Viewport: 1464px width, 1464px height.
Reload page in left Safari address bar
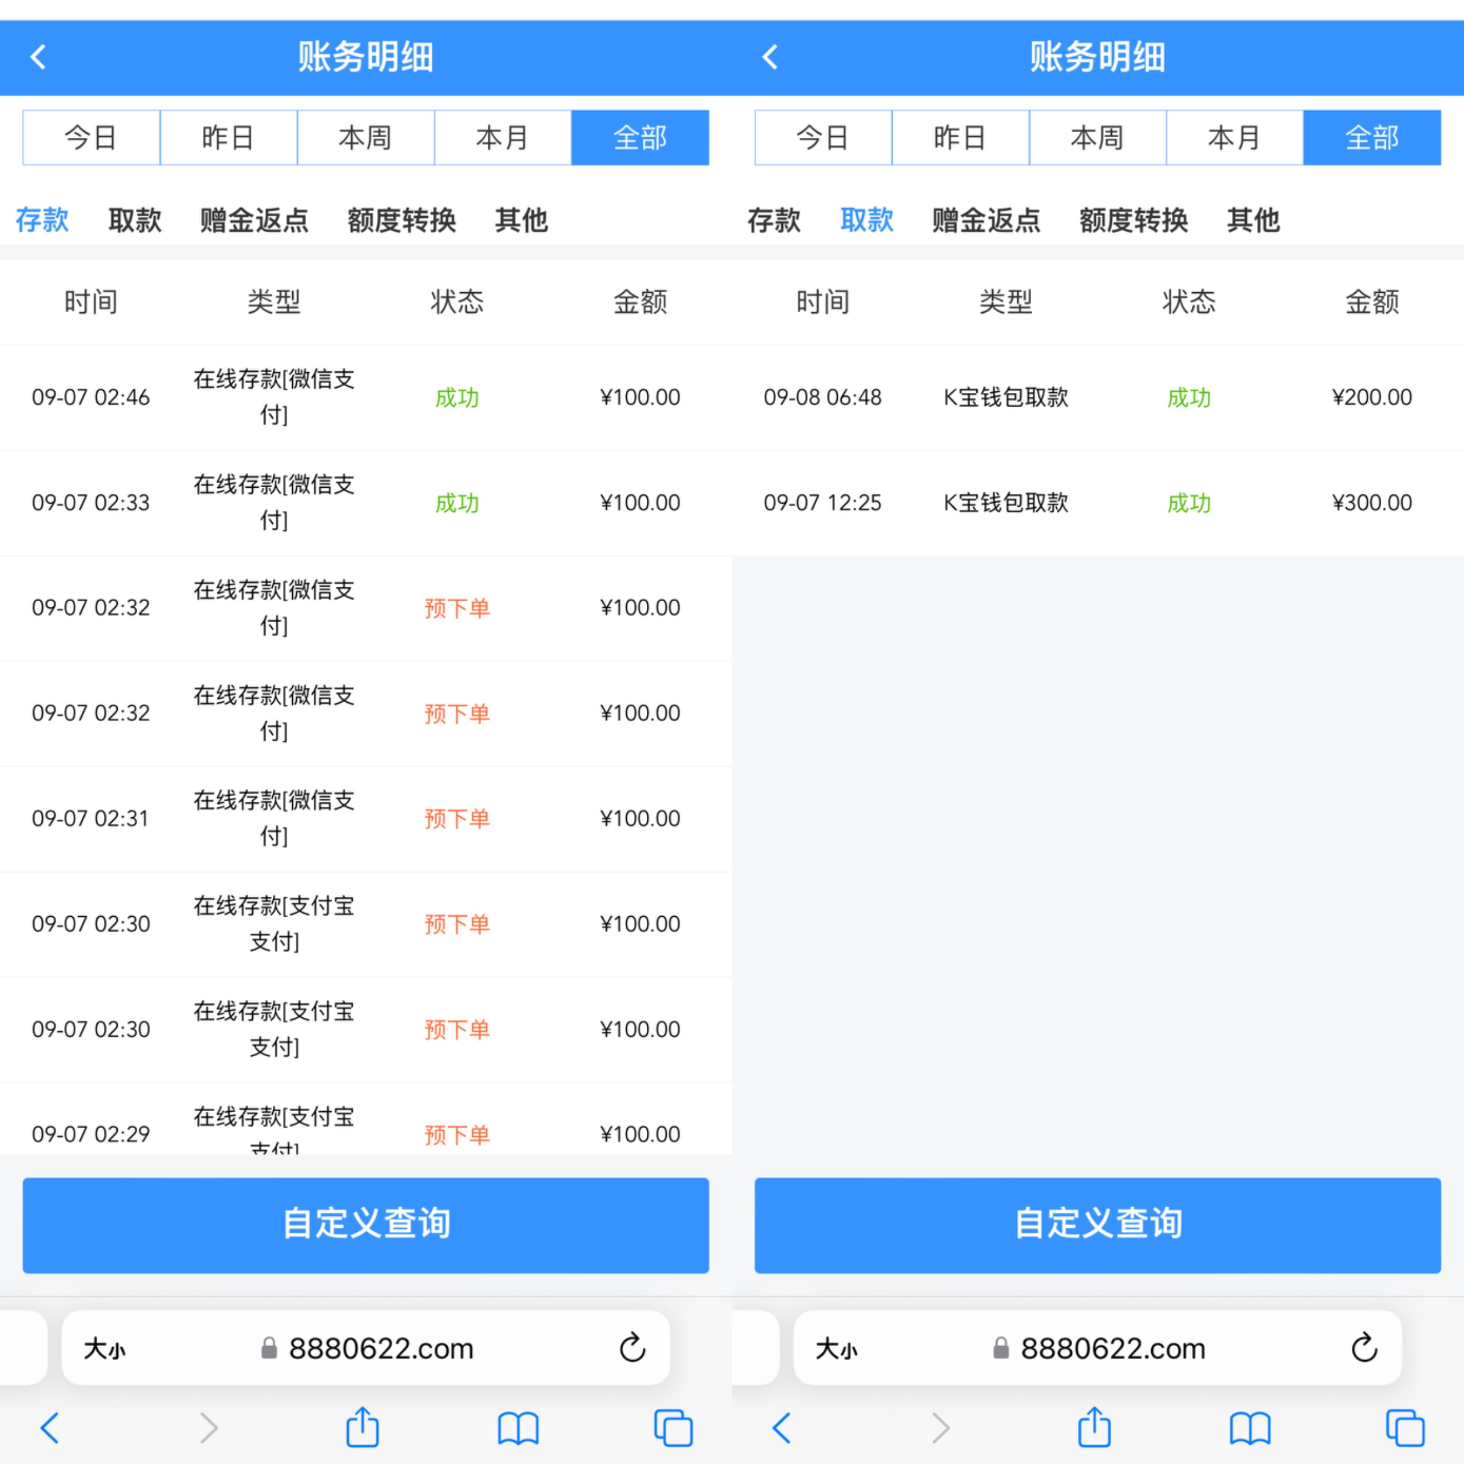632,1348
